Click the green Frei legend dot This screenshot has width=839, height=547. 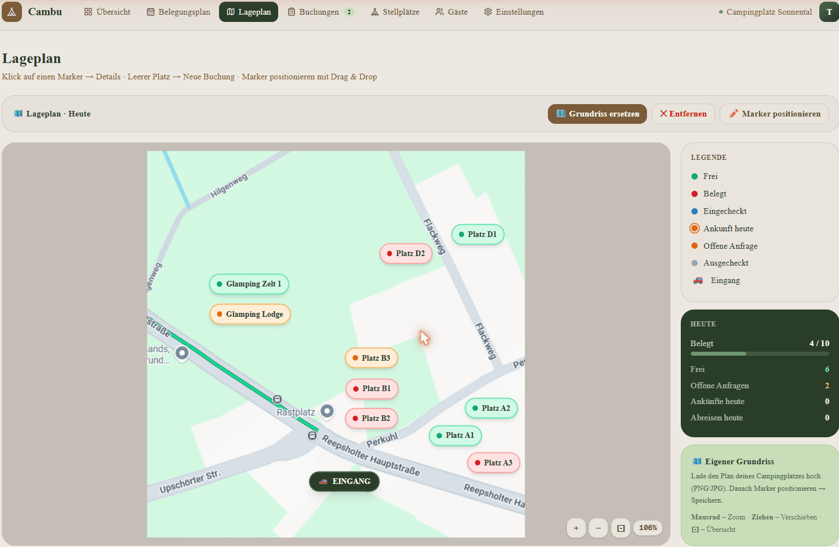694,176
